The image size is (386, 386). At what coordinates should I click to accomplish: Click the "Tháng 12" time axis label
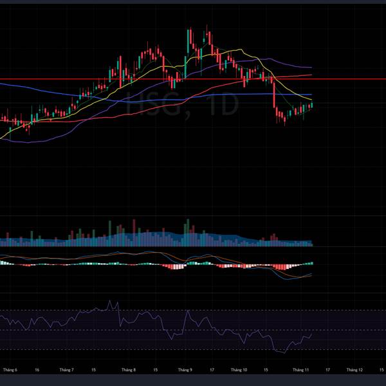[x=354, y=370]
